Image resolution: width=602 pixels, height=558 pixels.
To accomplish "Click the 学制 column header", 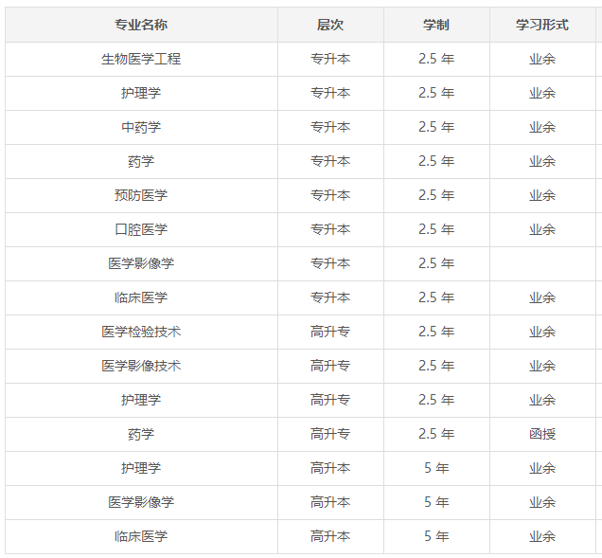I will (436, 25).
